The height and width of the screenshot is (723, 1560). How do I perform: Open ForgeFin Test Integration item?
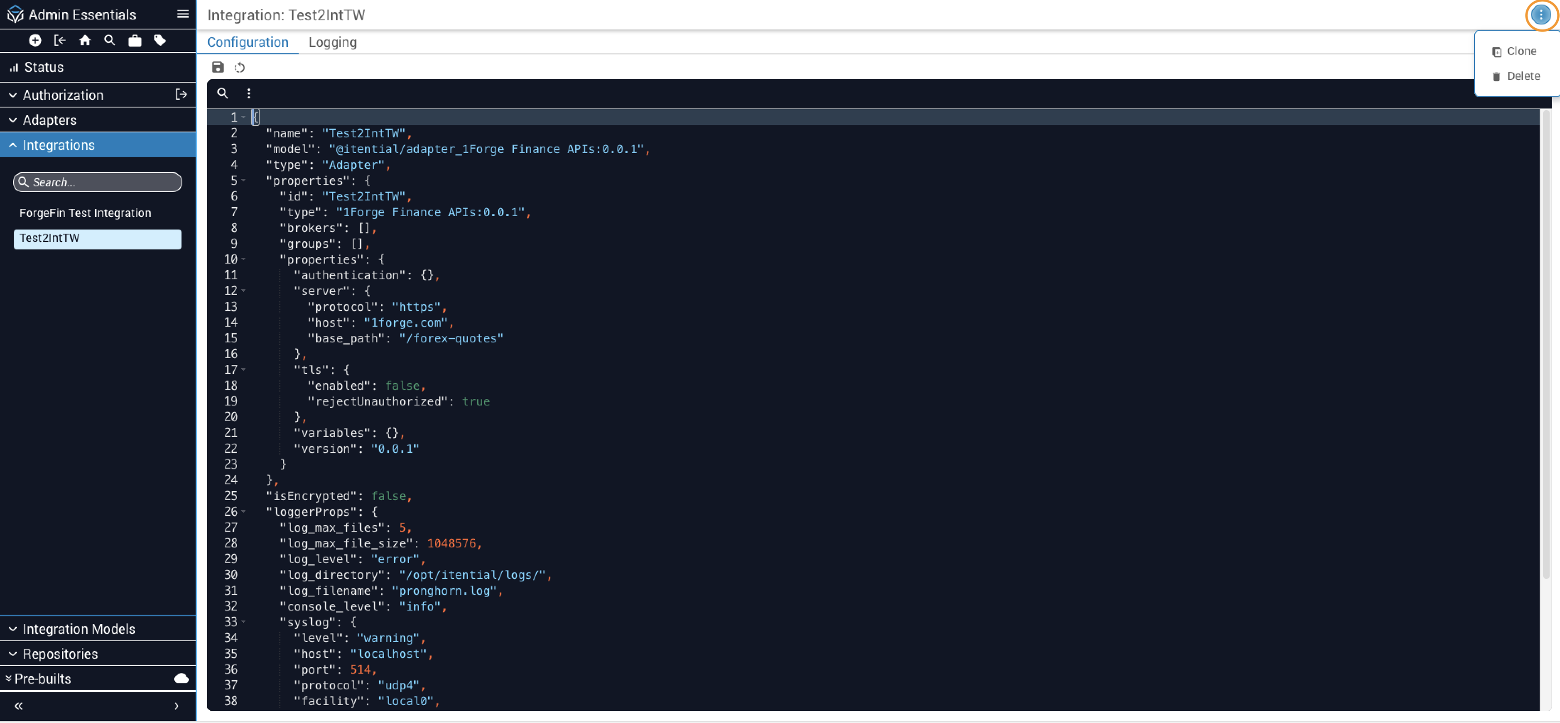[86, 213]
